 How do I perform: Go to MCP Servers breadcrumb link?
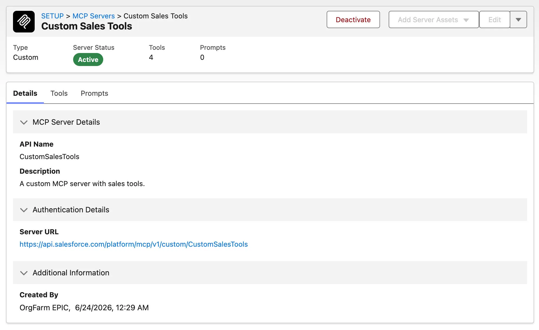93,16
